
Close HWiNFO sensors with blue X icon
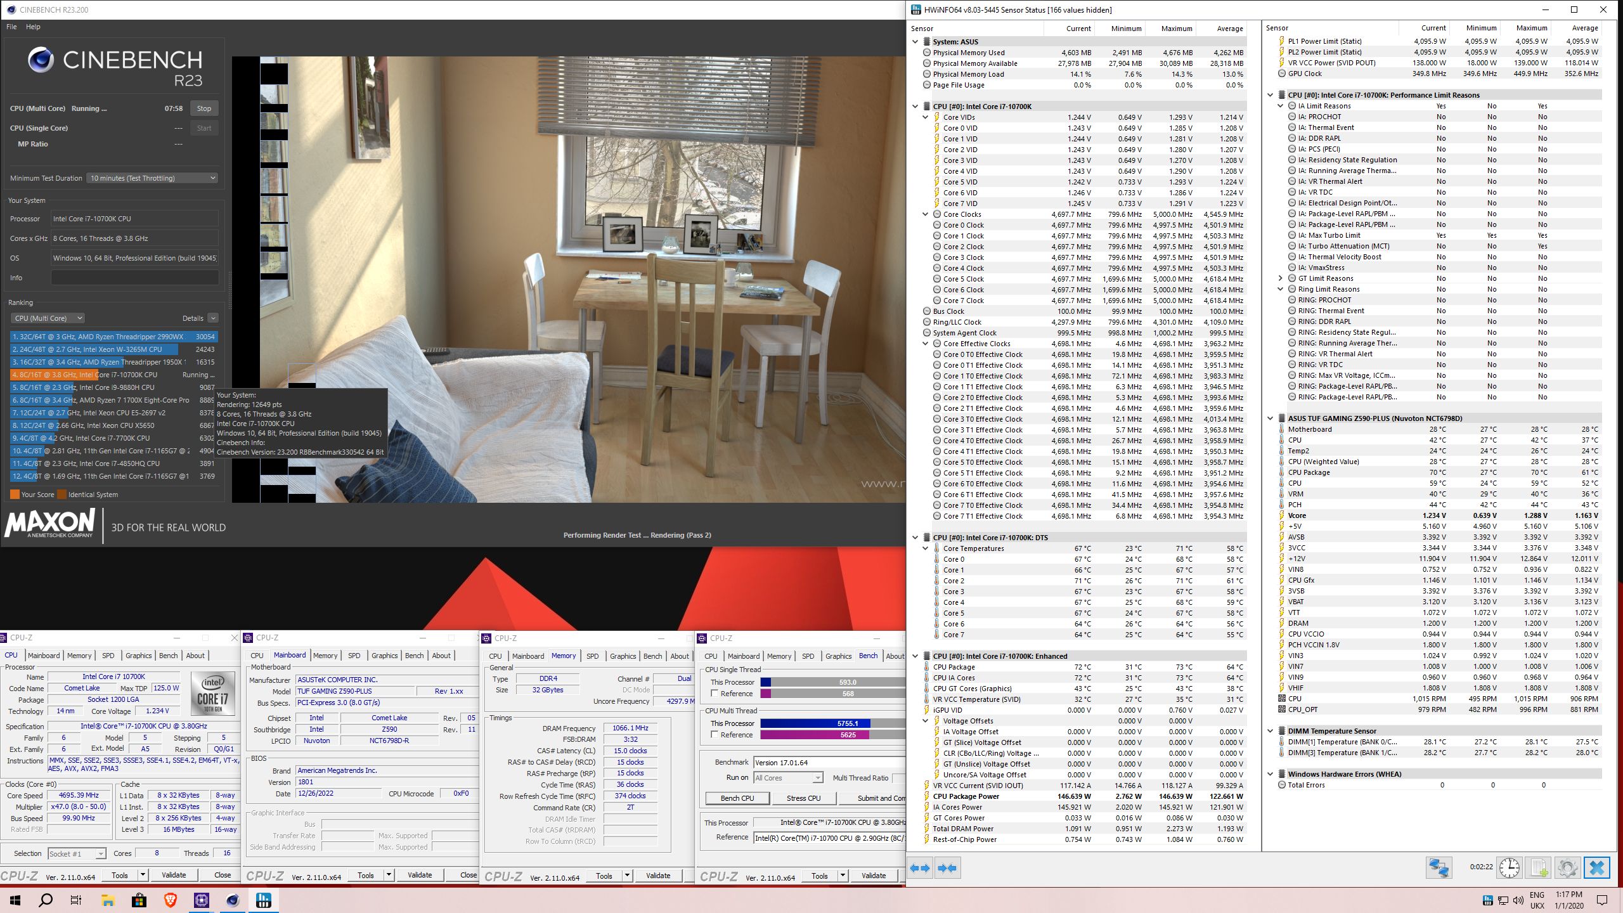(1597, 868)
